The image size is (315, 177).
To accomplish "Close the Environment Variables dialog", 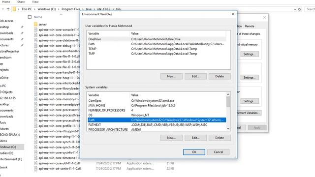I will (x=233, y=14).
